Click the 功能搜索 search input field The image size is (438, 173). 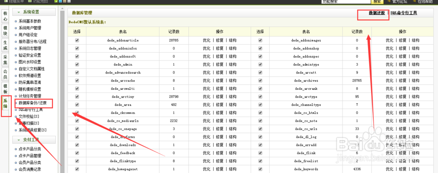pos(346,1)
